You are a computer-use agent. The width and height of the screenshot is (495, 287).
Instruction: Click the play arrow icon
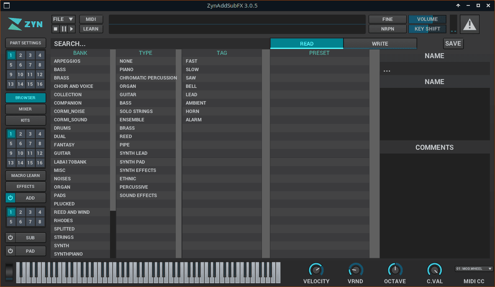pos(72,29)
